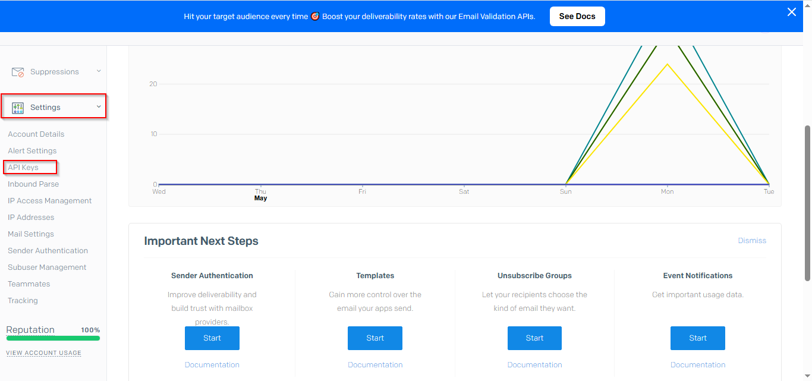Screen dimensions: 812x381
Task: Start Unsubscribe Groups setup
Action: tap(534, 338)
